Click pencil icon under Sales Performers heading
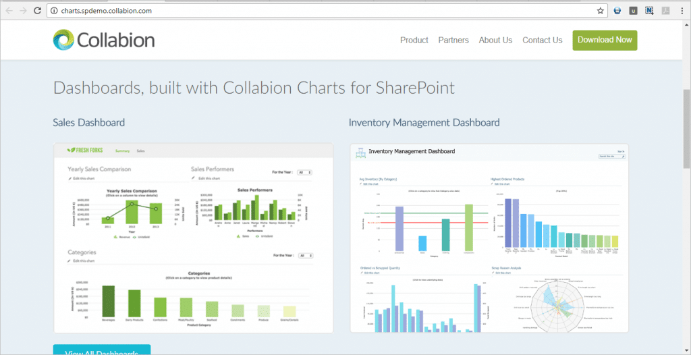The image size is (691, 355). point(194,178)
